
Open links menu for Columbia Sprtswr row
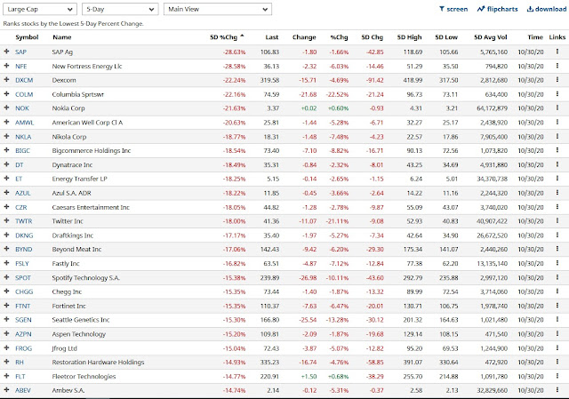tap(557, 94)
